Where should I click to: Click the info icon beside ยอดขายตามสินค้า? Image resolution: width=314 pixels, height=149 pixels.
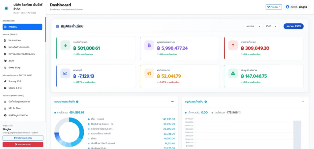pos(77,102)
